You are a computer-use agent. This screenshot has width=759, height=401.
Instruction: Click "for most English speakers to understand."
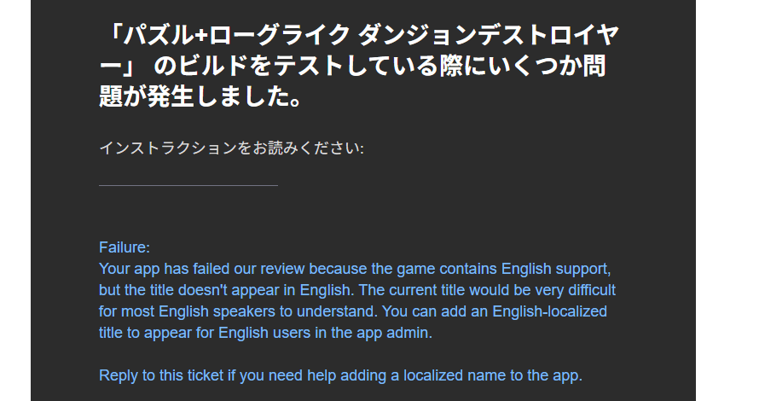(238, 311)
